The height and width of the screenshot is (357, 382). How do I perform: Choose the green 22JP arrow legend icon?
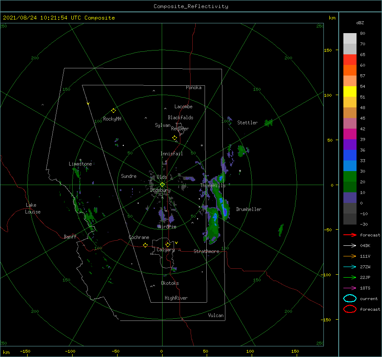(x=350, y=277)
